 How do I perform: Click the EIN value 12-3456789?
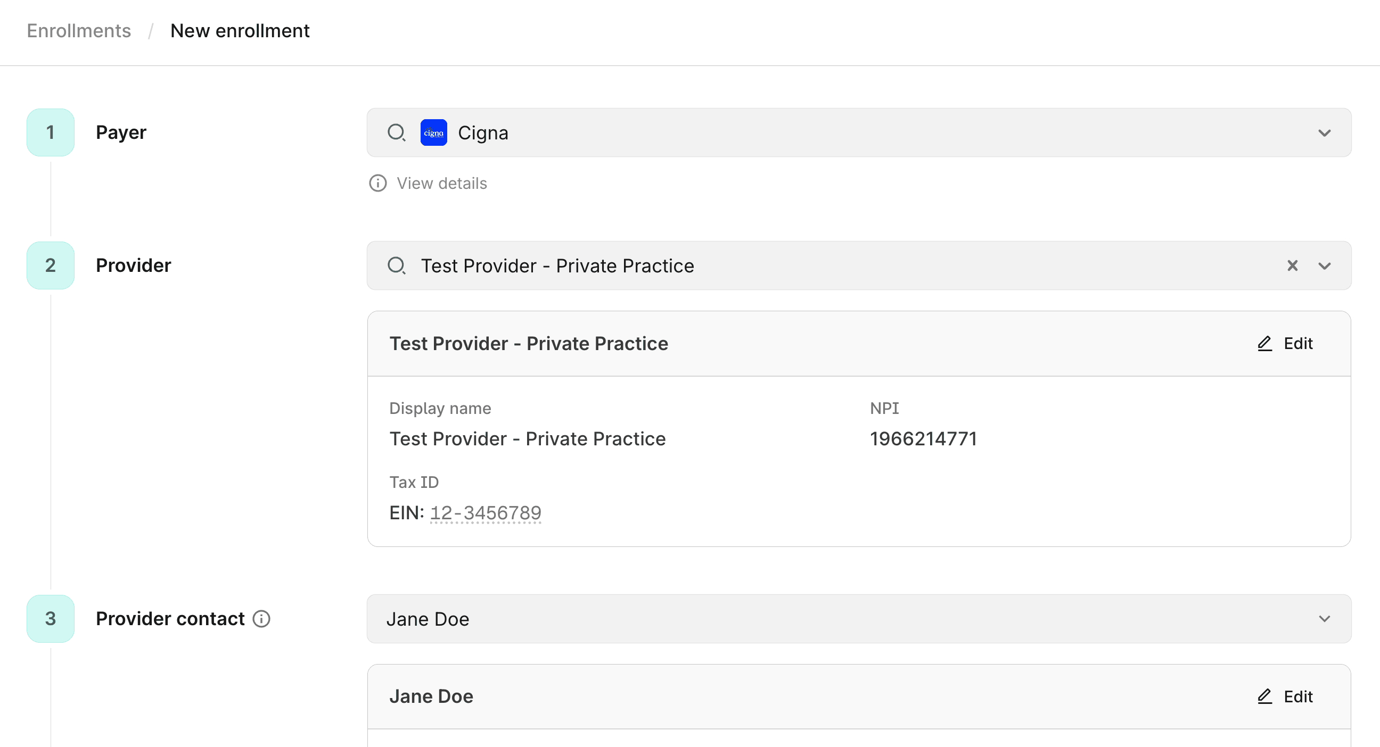click(x=486, y=512)
